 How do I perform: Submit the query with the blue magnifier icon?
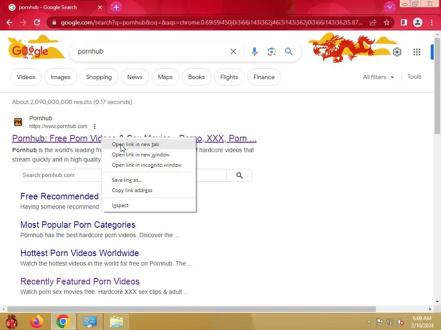tap(289, 52)
